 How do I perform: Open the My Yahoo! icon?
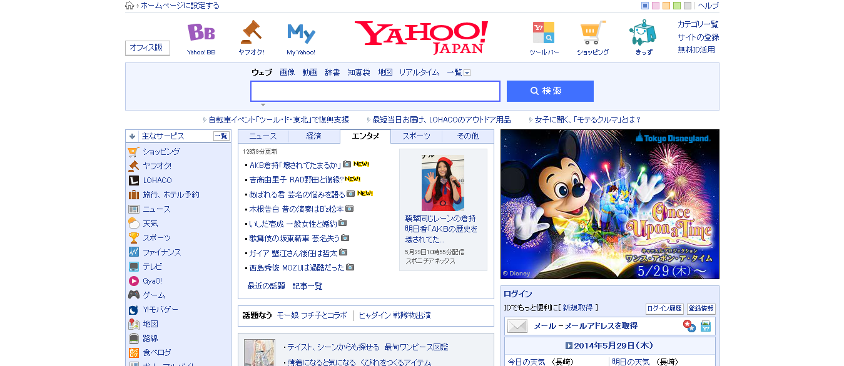tap(301, 33)
